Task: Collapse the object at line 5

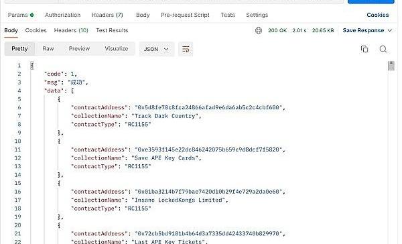Action: [59, 99]
